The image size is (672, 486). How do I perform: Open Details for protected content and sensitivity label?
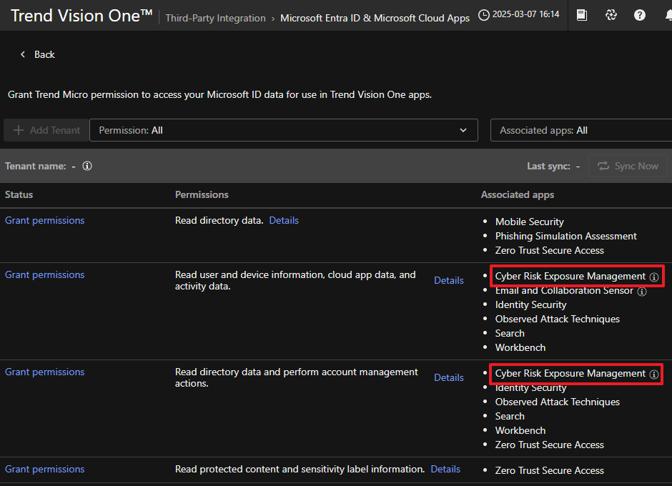[x=445, y=469]
